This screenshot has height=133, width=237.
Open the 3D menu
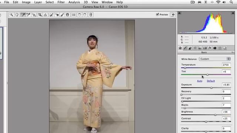pyautogui.click(x=86, y=2)
